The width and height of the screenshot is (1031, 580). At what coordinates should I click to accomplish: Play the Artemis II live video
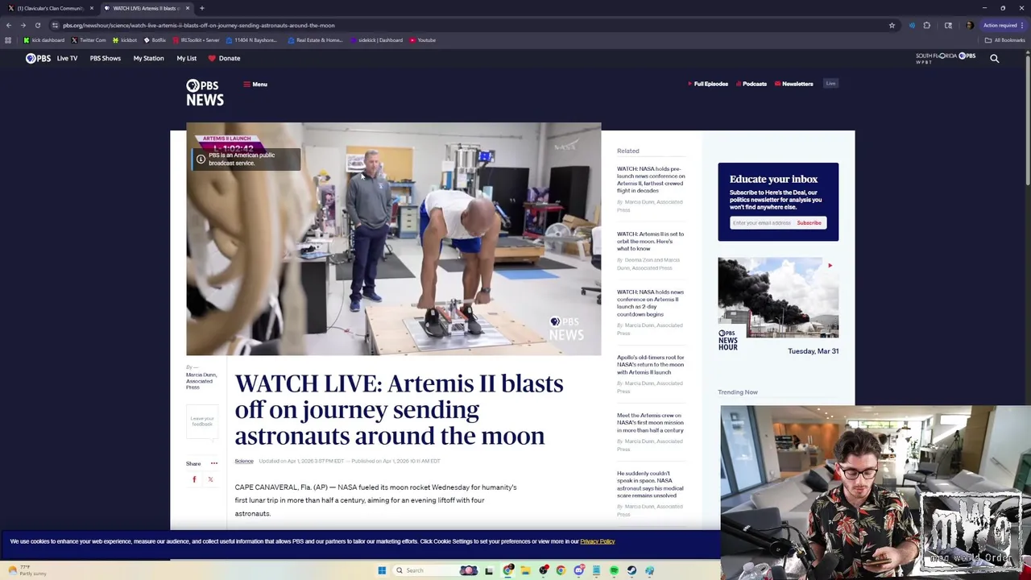coord(393,238)
